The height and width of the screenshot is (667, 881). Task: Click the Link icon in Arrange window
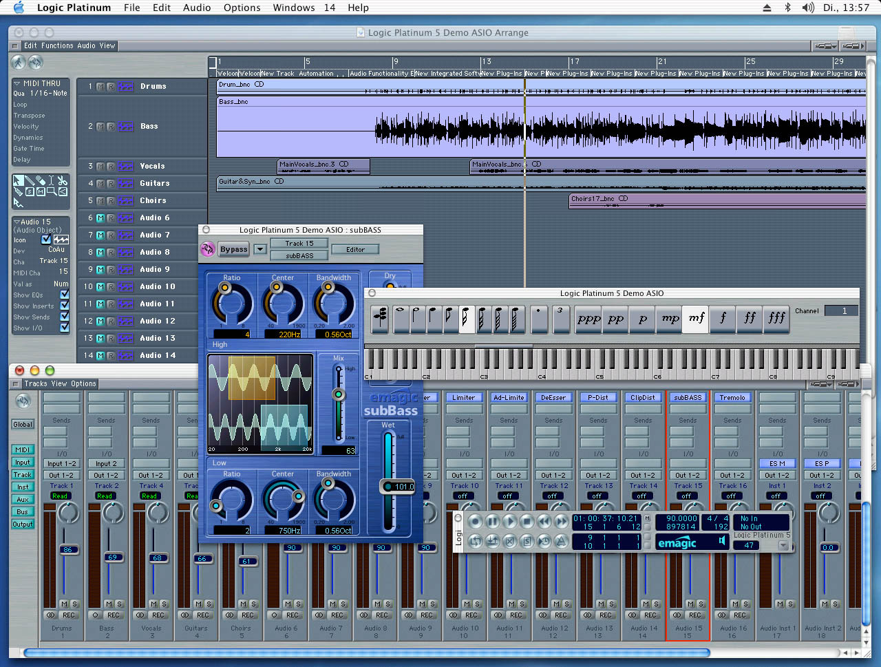(35, 62)
